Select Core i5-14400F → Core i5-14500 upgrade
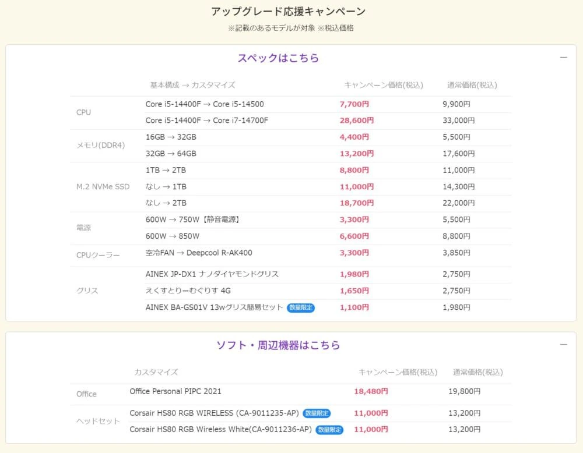Viewport: 583px width, 453px height. pyautogui.click(x=205, y=105)
